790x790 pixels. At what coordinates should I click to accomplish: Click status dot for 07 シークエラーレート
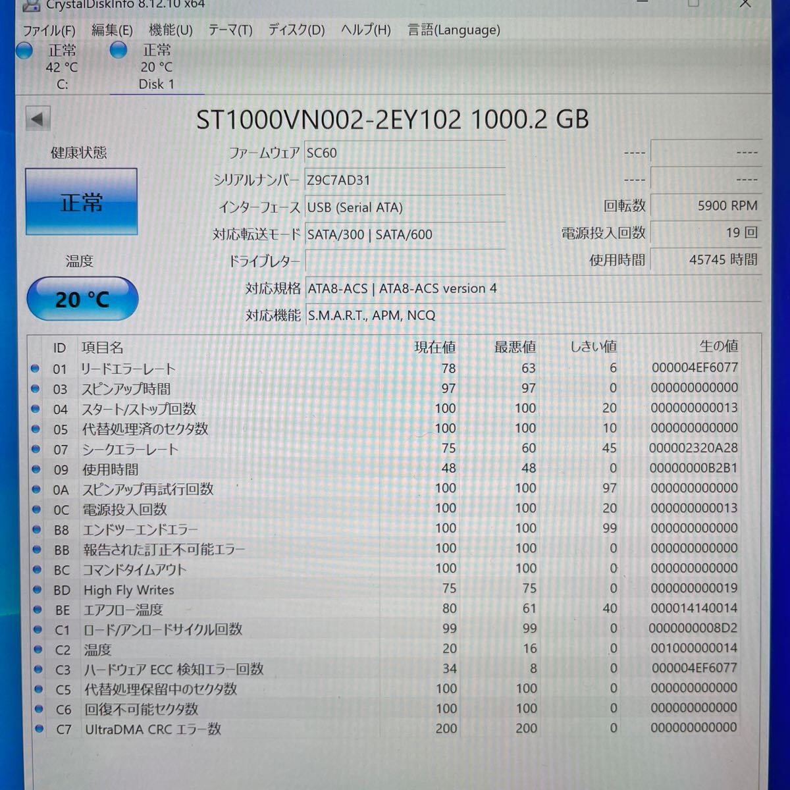pyautogui.click(x=36, y=449)
